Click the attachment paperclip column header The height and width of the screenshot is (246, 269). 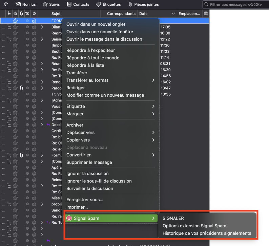[x=21, y=14]
